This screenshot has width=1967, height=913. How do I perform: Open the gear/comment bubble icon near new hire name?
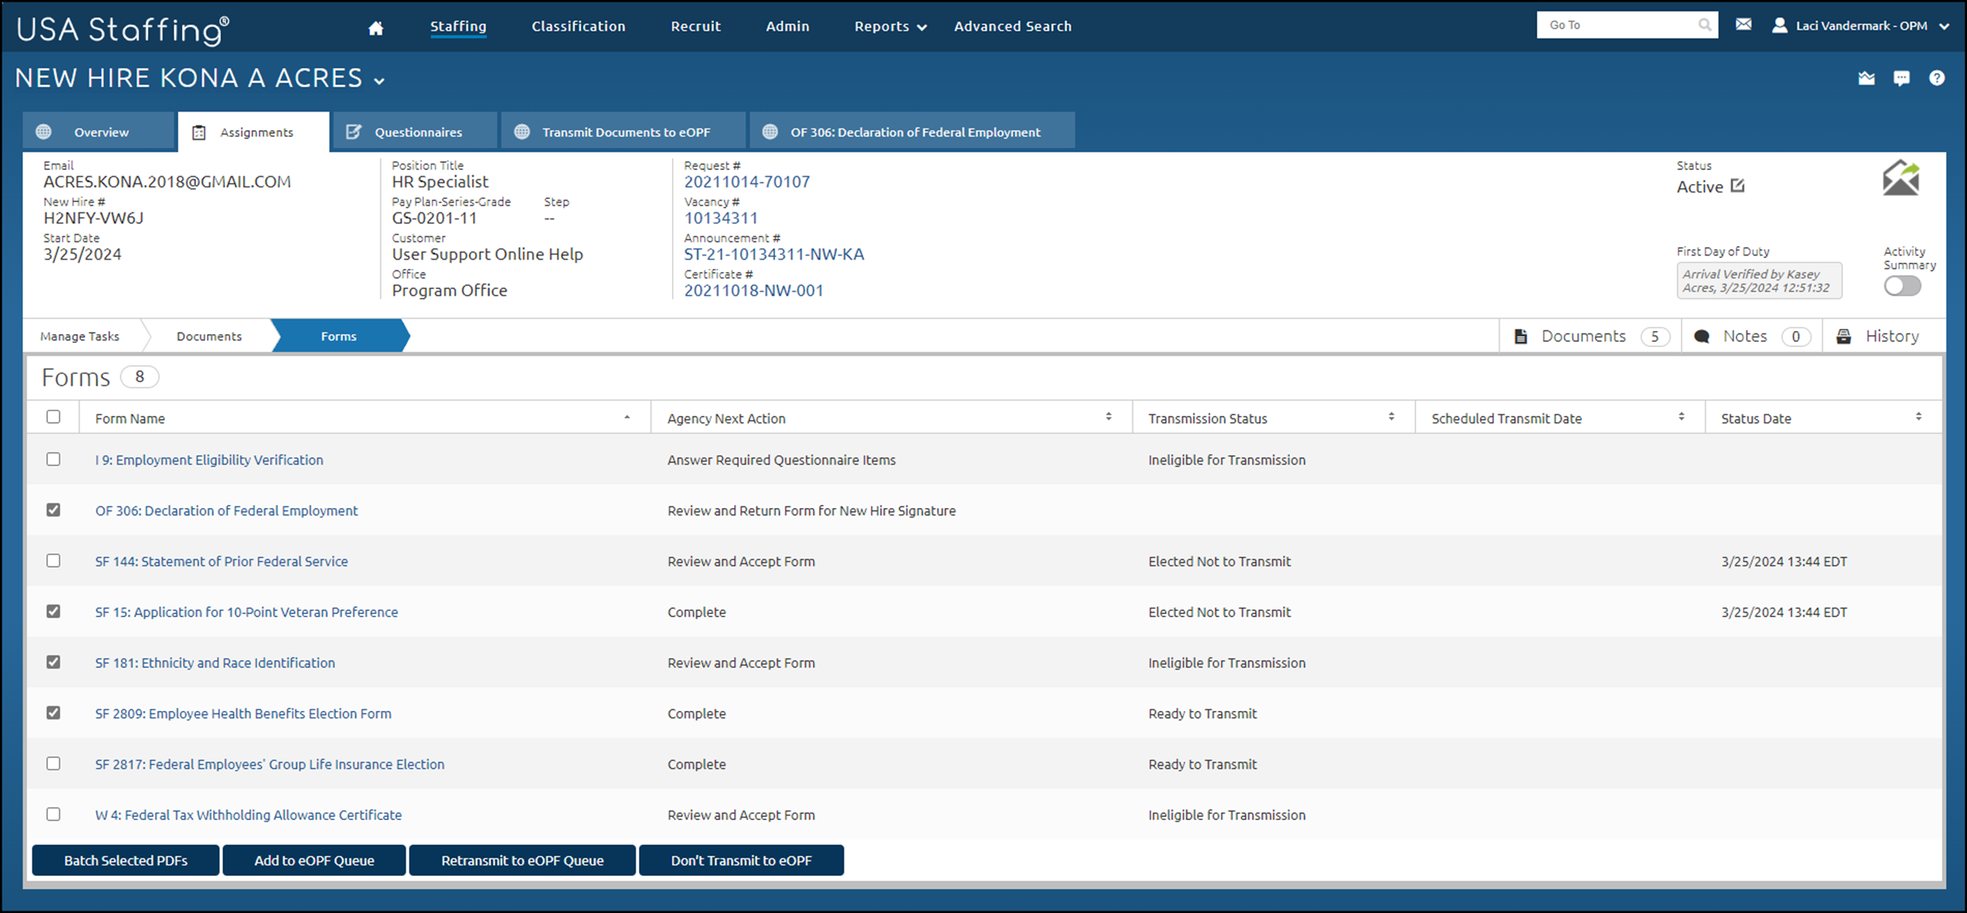coord(1902,78)
